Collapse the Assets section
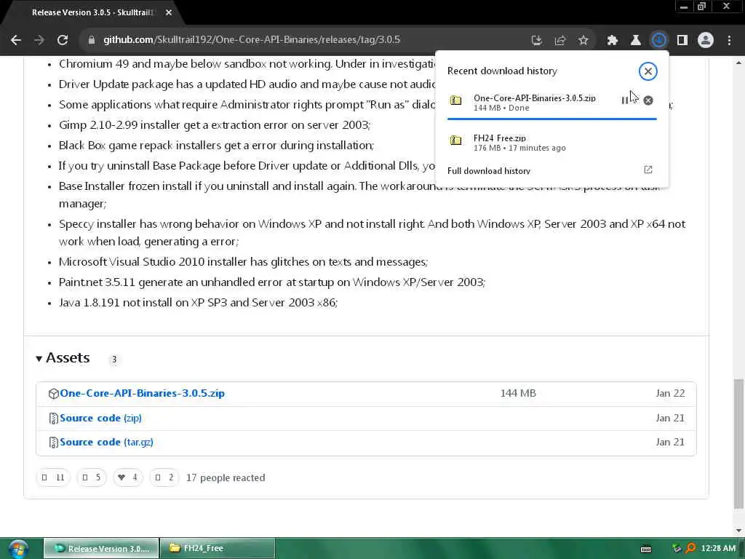745x559 pixels. pyautogui.click(x=63, y=358)
